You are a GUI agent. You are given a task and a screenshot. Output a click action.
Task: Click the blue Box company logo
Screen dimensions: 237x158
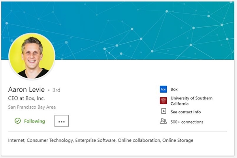164,89
